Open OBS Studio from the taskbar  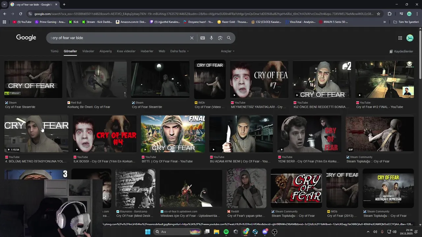coord(275,232)
